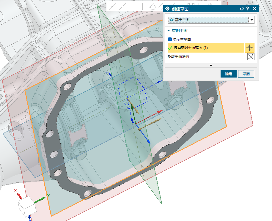Viewport: 272px width, 221px height.
Task: Toggle the 显示主平面 checkbox
Action: [x=170, y=39]
